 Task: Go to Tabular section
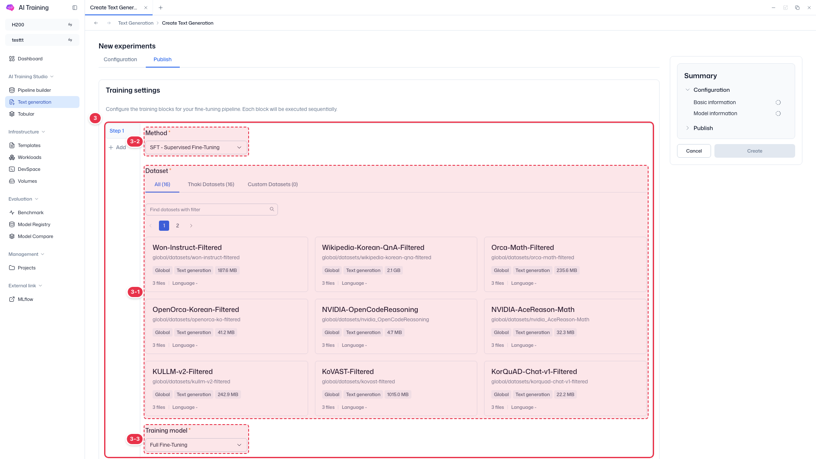(42, 114)
